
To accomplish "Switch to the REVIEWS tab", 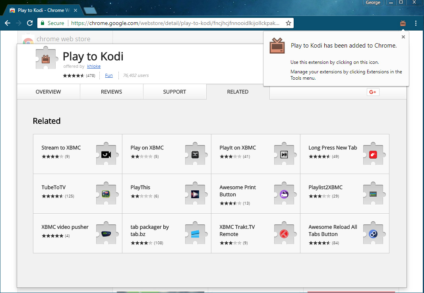I will [111, 92].
